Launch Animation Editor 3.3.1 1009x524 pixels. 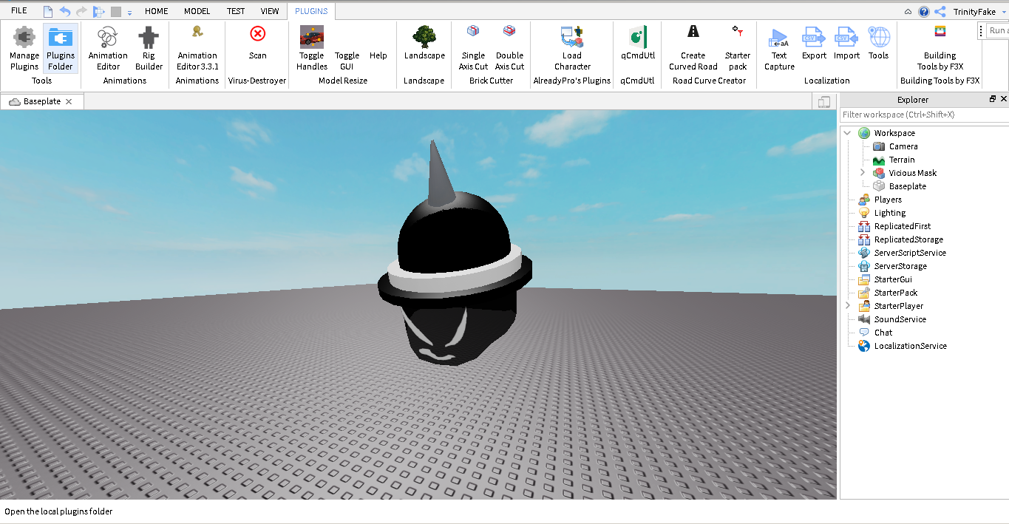pos(197,49)
